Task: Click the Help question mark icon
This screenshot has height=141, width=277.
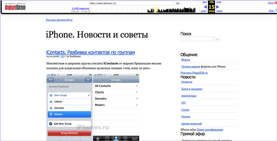Action: coord(276,11)
